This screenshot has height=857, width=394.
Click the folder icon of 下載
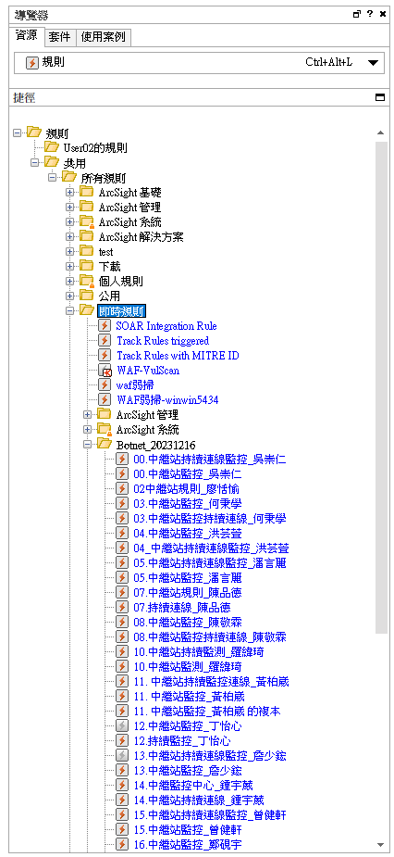pos(87,266)
